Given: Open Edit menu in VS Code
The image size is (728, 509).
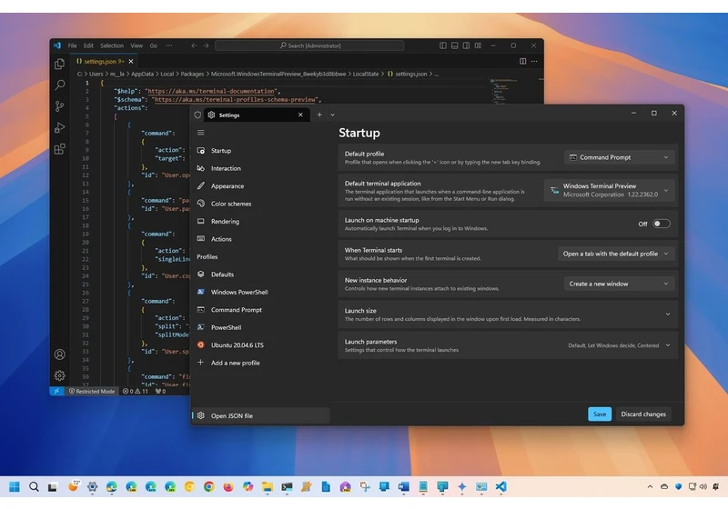Looking at the screenshot, I should pyautogui.click(x=88, y=45).
